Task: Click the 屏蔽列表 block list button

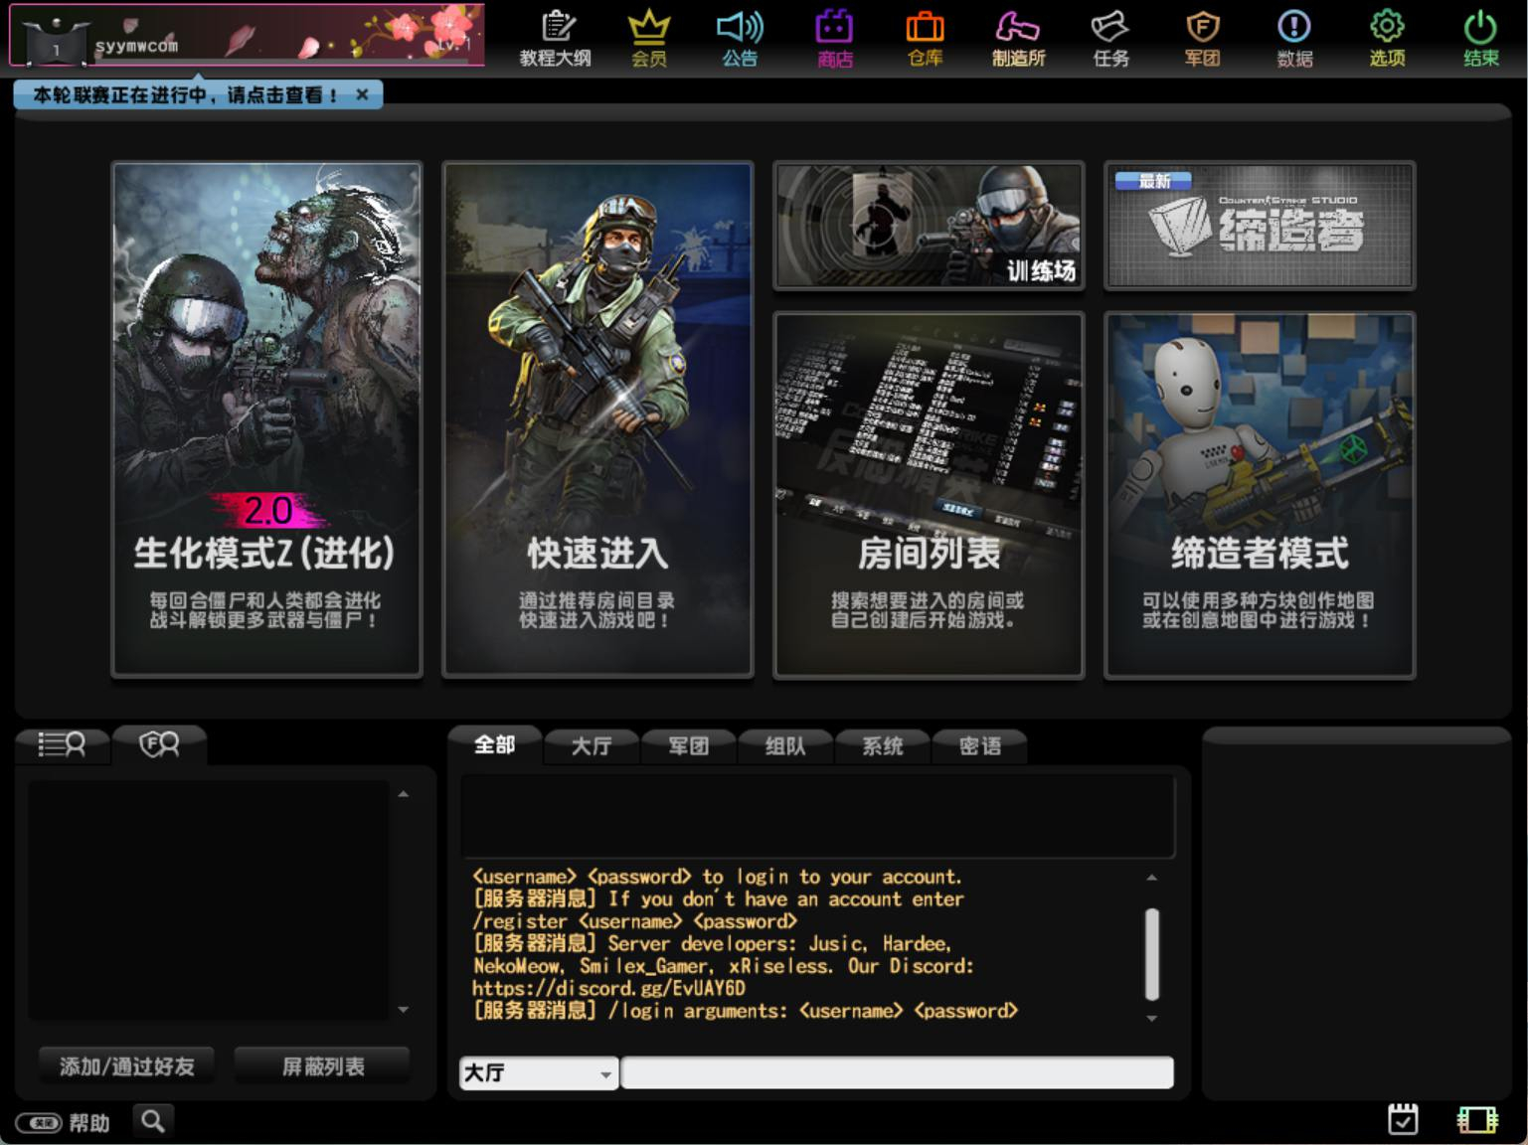Action: (323, 1066)
